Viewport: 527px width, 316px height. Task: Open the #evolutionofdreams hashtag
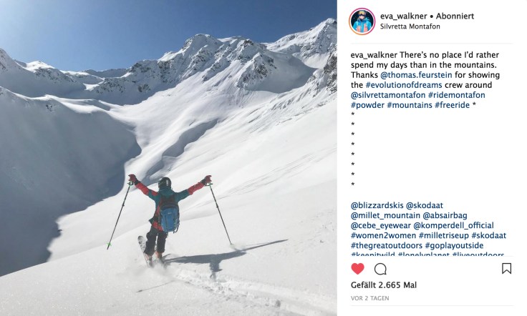tap(404, 85)
